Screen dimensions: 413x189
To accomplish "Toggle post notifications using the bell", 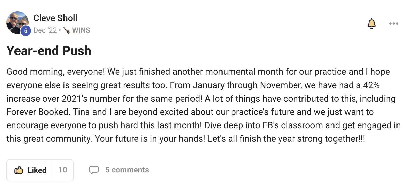I will pyautogui.click(x=372, y=24).
